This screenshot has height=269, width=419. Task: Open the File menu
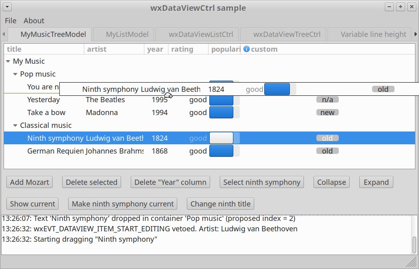coord(11,20)
